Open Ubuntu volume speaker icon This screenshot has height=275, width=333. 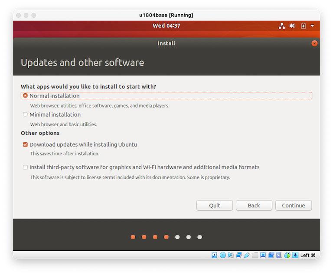tap(292, 26)
